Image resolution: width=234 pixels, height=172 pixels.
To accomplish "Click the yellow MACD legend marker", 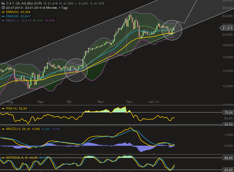I will pos(3,129).
